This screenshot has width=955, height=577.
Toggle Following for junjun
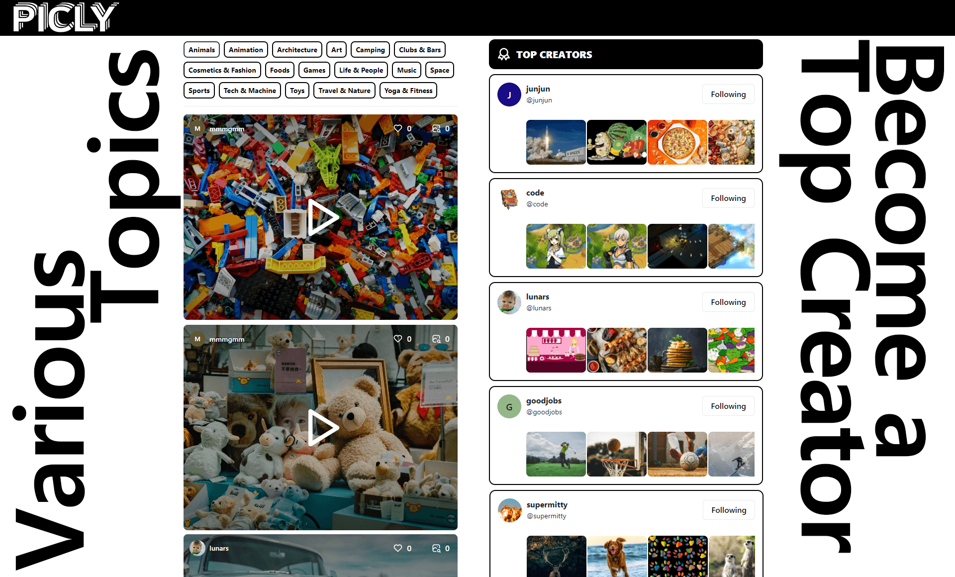coord(728,94)
